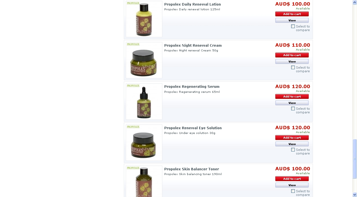
Task: View the Propolex Skin Balancer Toner product
Action: tap(292, 185)
